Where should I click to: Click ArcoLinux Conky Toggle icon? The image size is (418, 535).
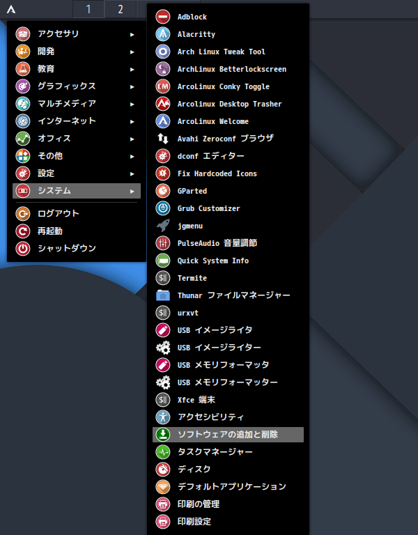pos(163,86)
